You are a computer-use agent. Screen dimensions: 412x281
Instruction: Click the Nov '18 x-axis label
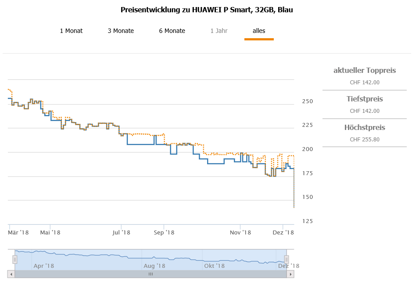[x=240, y=232]
